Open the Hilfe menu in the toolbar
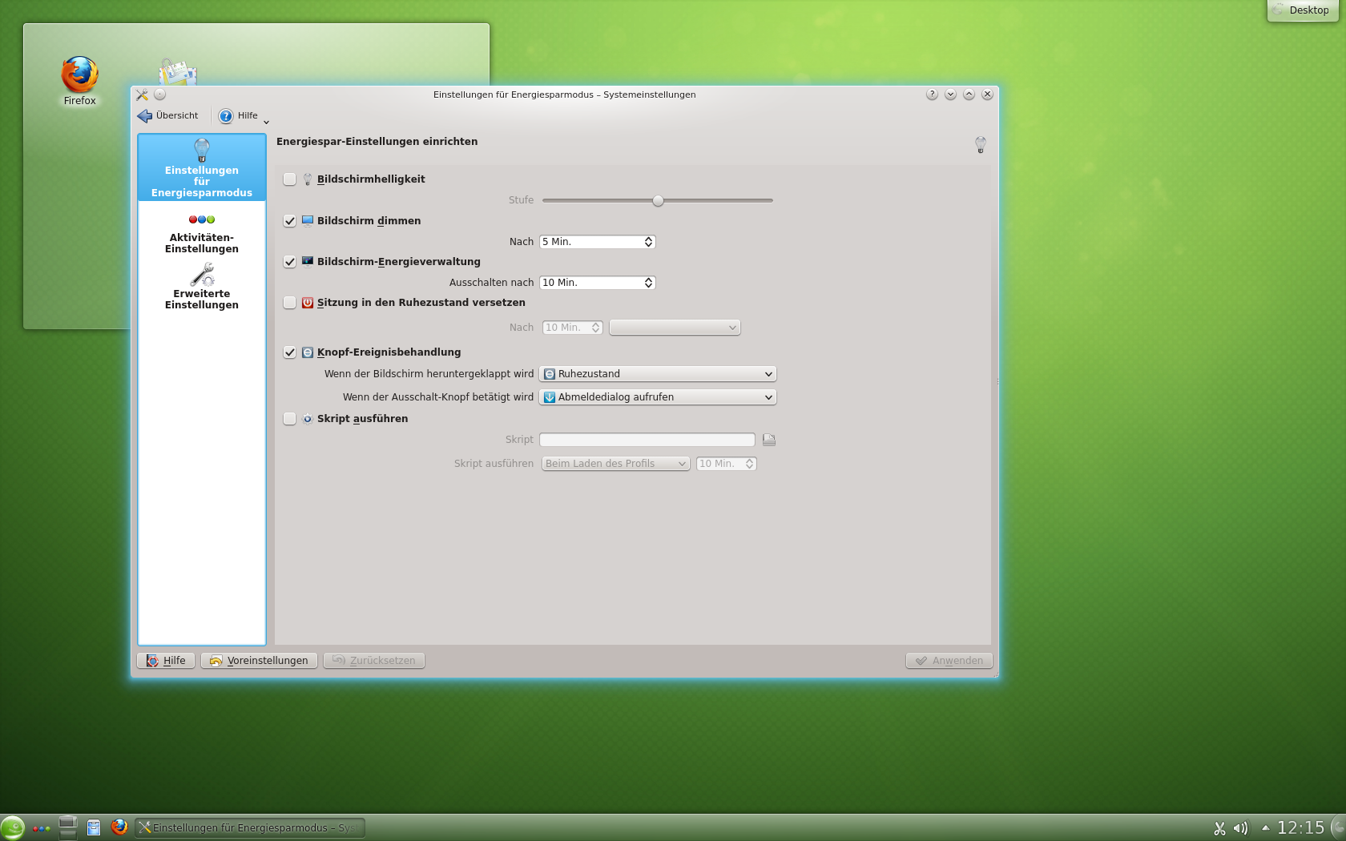Screen dimensions: 1346x841 [x=240, y=115]
